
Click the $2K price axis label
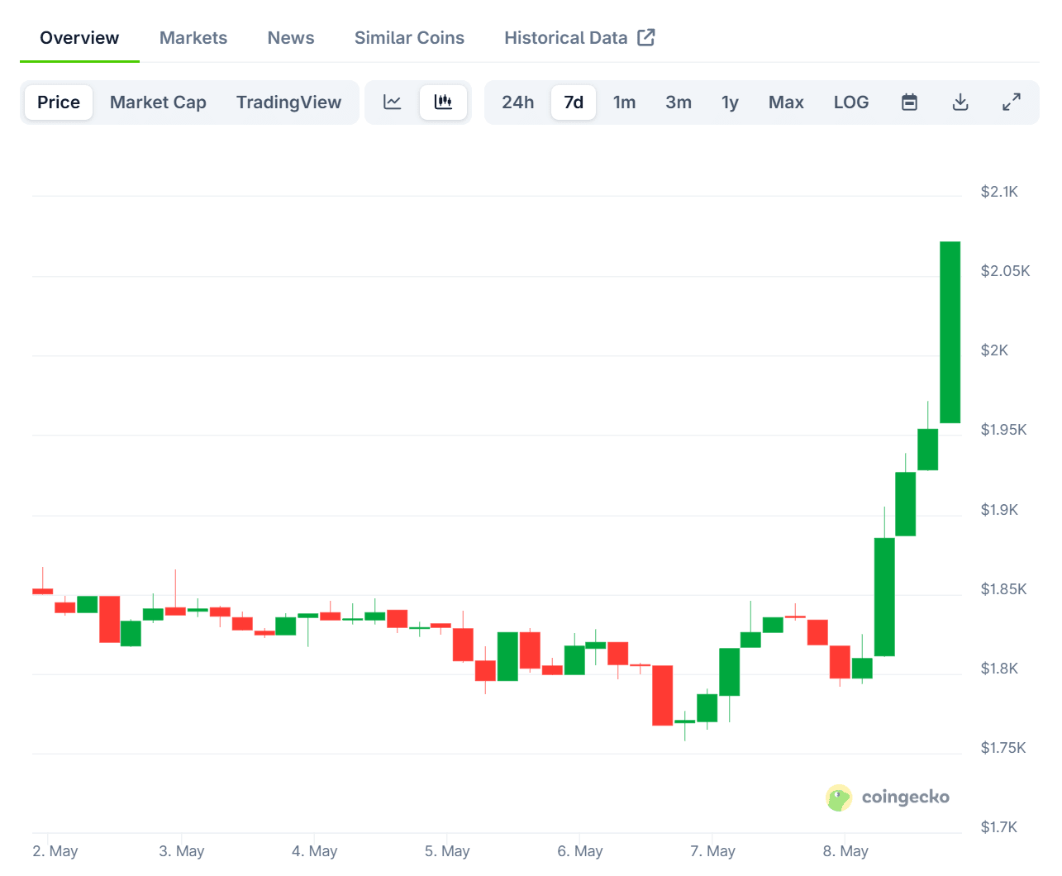click(994, 350)
